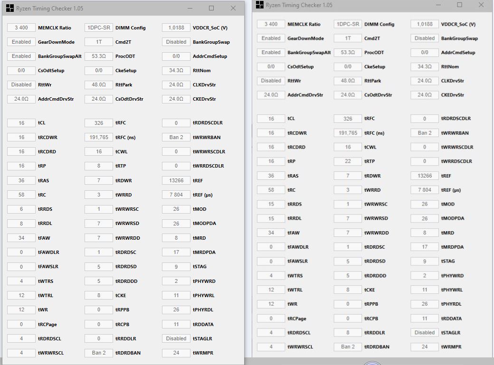The width and height of the screenshot is (494, 365).
Task: Close the left Ryzen Timing Checker window
Action: tap(233, 8)
